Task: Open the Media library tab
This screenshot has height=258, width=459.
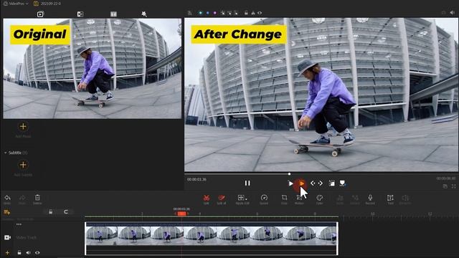Action: tap(40, 14)
